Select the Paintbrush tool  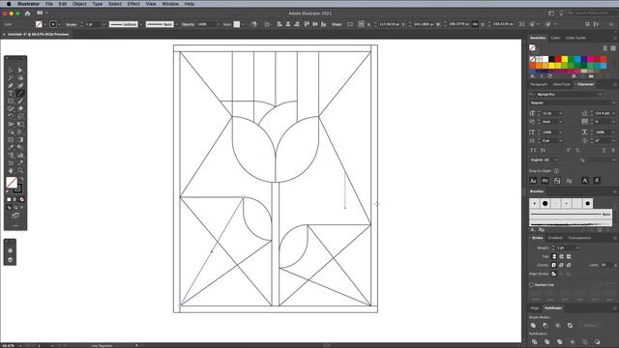pos(20,101)
